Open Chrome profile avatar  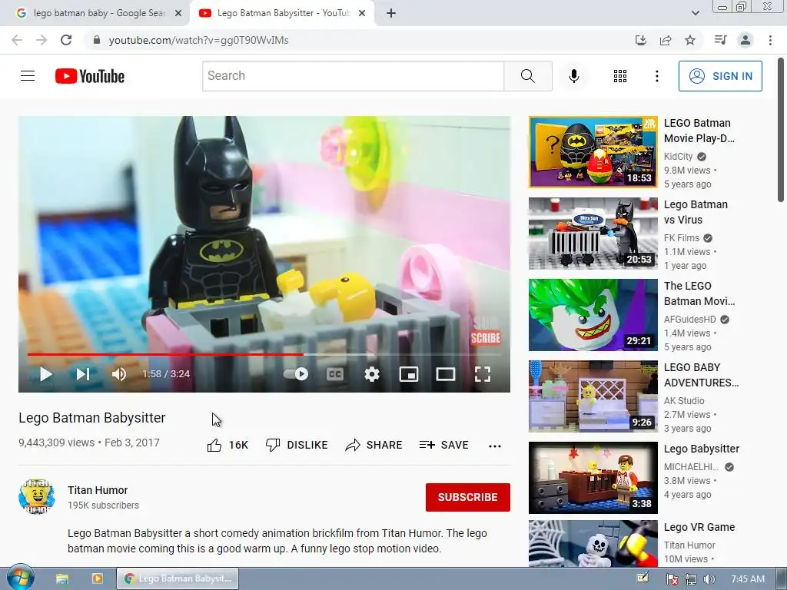pyautogui.click(x=745, y=40)
